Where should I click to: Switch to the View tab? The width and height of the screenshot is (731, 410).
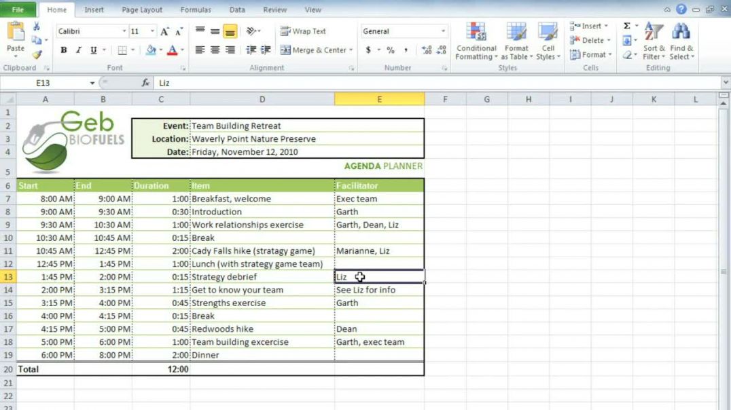313,10
